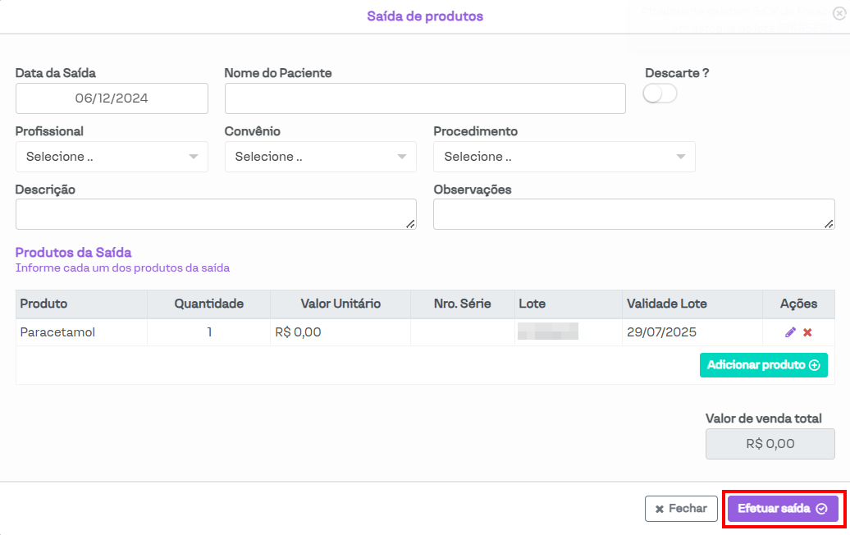Click the Valor de venda total field
The height and width of the screenshot is (535, 850).
pyautogui.click(x=770, y=444)
